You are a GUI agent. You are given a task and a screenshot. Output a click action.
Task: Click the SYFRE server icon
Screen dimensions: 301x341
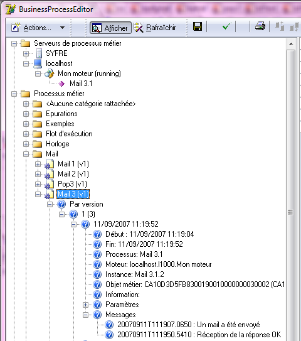(39, 53)
